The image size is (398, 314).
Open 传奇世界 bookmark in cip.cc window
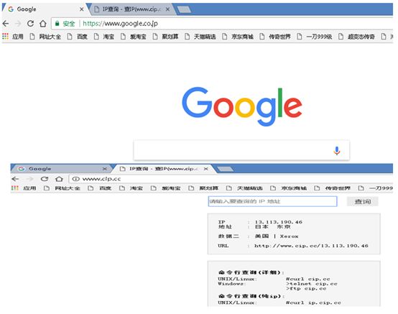(332, 188)
